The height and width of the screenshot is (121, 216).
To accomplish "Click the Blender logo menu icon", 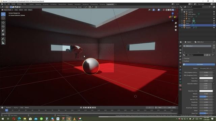I will [x=2, y=4].
